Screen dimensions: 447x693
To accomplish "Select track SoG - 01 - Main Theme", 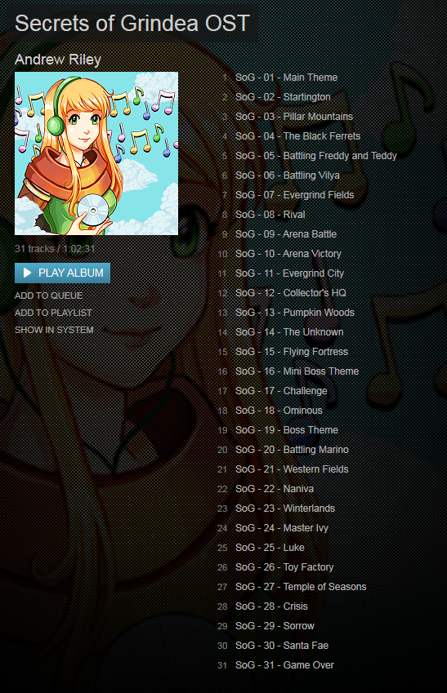I will click(x=286, y=78).
